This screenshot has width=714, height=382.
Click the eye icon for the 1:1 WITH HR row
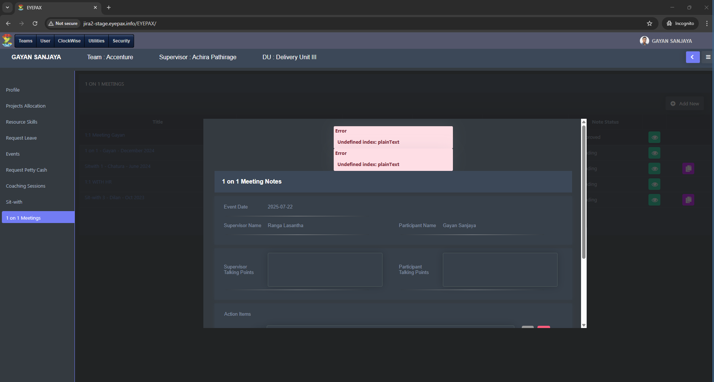click(x=654, y=184)
